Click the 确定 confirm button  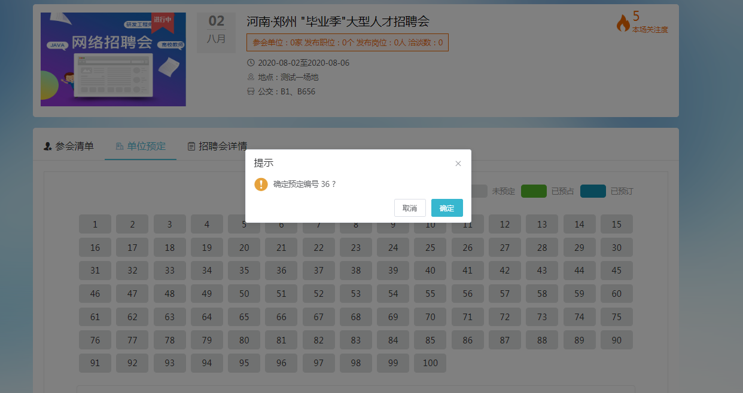[x=447, y=208]
